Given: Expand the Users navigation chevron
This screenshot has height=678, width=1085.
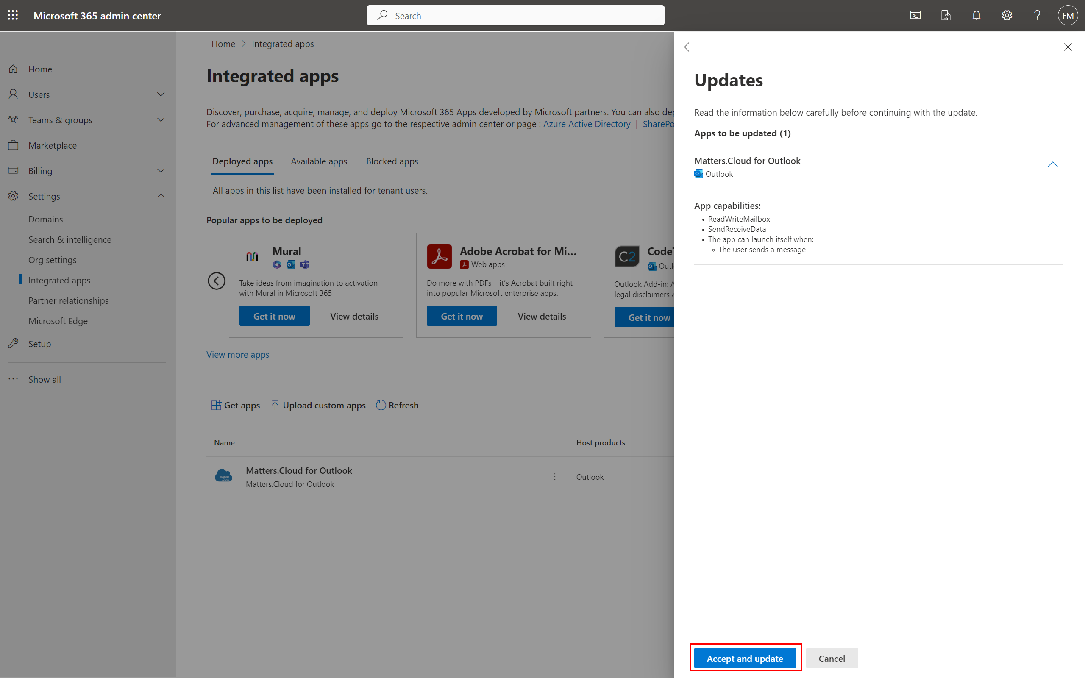Looking at the screenshot, I should [x=161, y=94].
